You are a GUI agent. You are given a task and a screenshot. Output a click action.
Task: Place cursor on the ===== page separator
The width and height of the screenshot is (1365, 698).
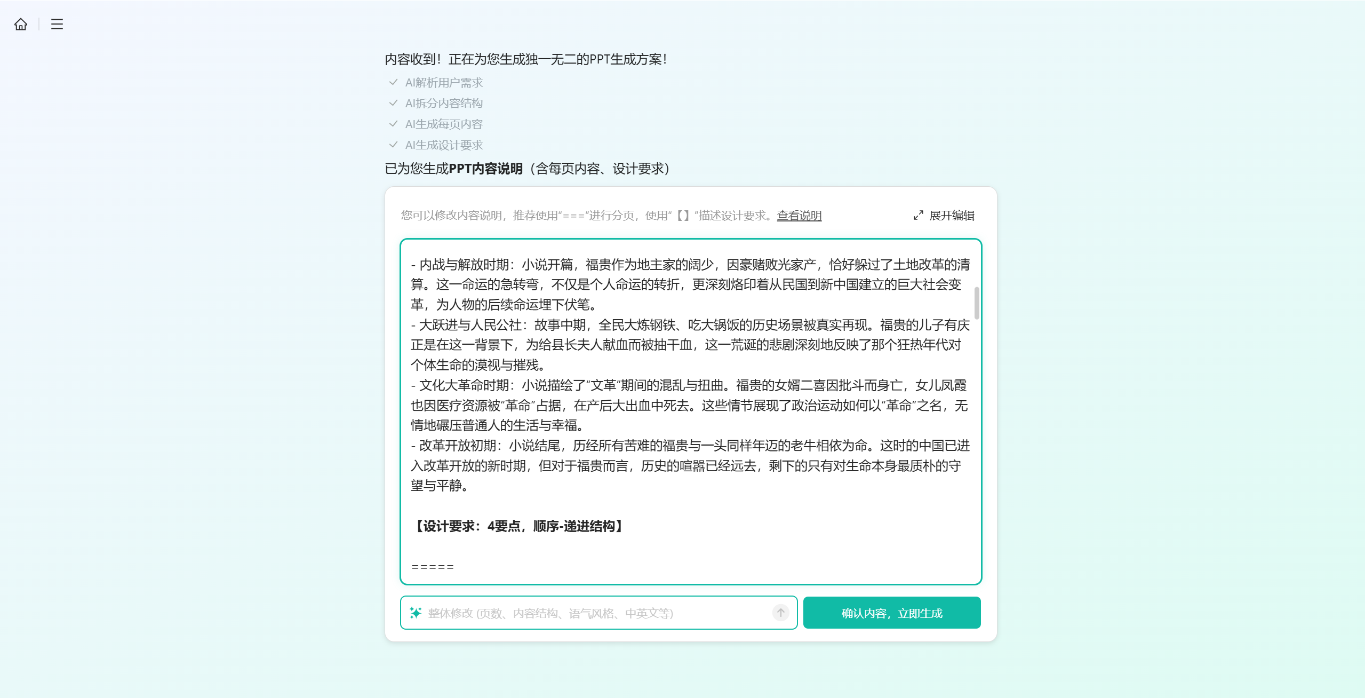click(x=433, y=567)
